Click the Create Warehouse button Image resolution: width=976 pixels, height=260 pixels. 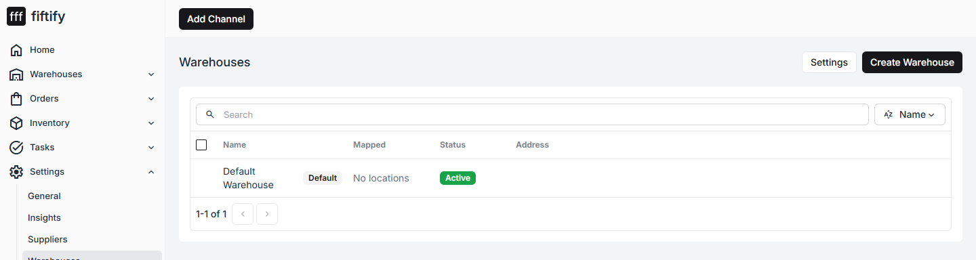coord(912,62)
